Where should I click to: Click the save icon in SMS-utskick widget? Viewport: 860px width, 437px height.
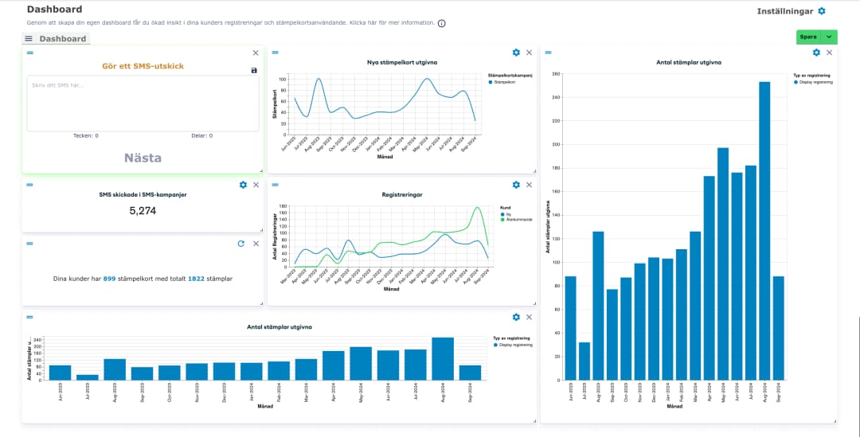[254, 70]
